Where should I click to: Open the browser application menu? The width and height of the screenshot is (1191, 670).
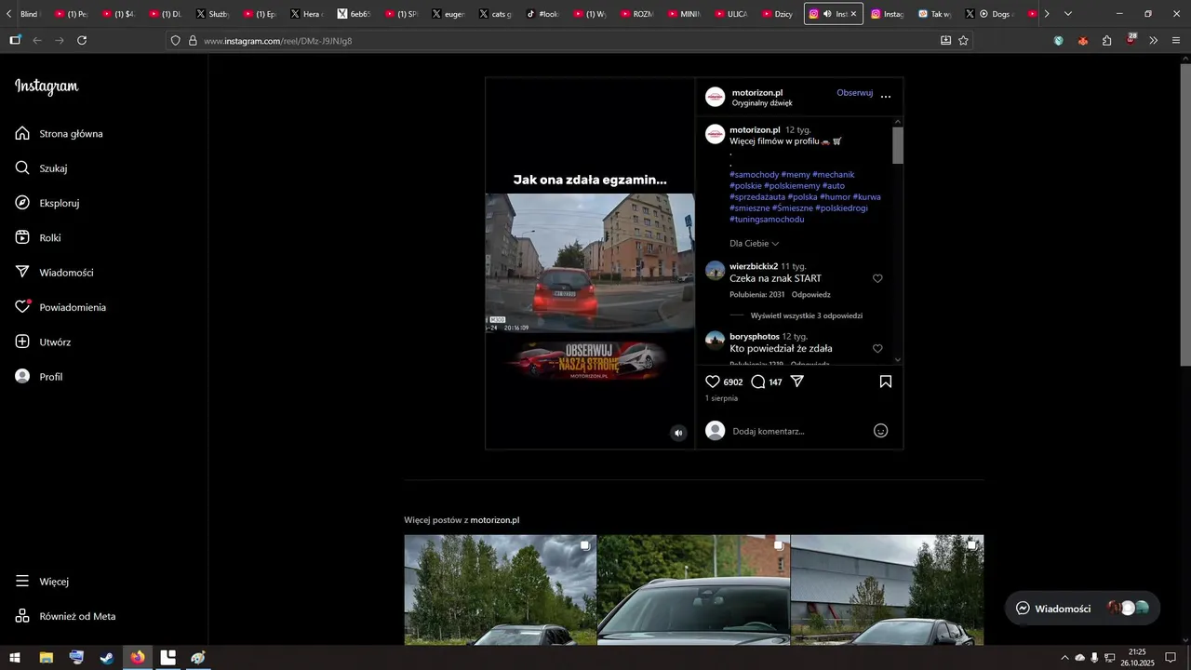[x=1176, y=41]
